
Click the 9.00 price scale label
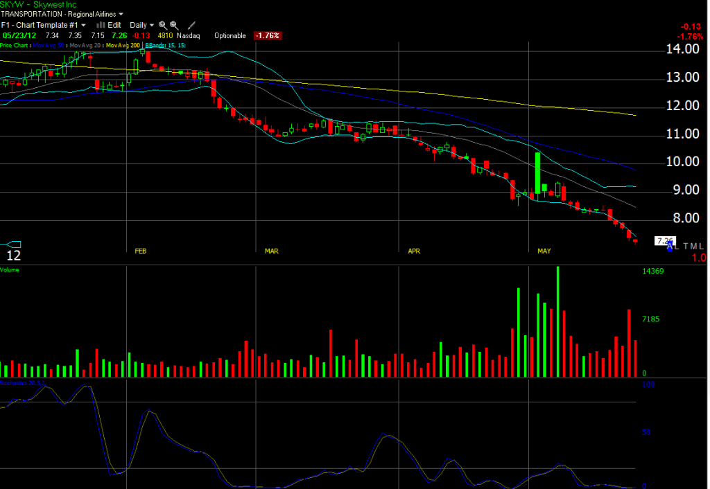[x=686, y=190]
